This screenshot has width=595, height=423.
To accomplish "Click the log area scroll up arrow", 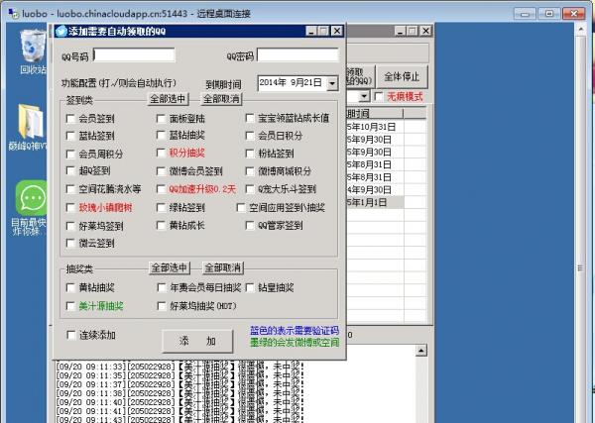I will [421, 351].
